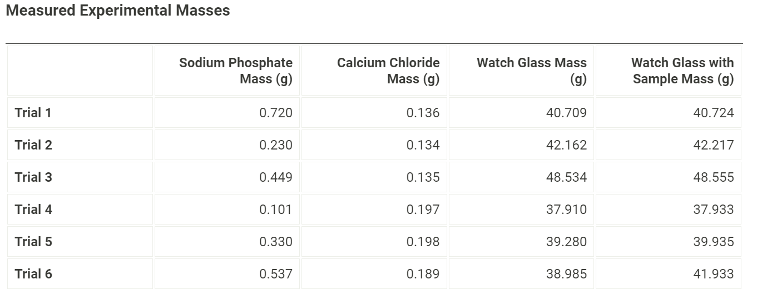This screenshot has width=757, height=299.
Task: Click the 0.720 sodium phosphate cell
Action: tap(276, 113)
